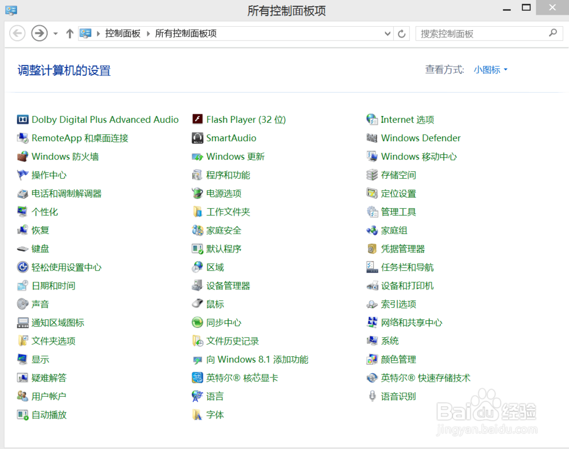Open the 颜色管理 link
569x449 pixels.
pos(398,359)
